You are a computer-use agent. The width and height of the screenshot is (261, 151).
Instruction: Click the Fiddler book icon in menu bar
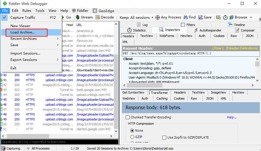tap(74, 11)
